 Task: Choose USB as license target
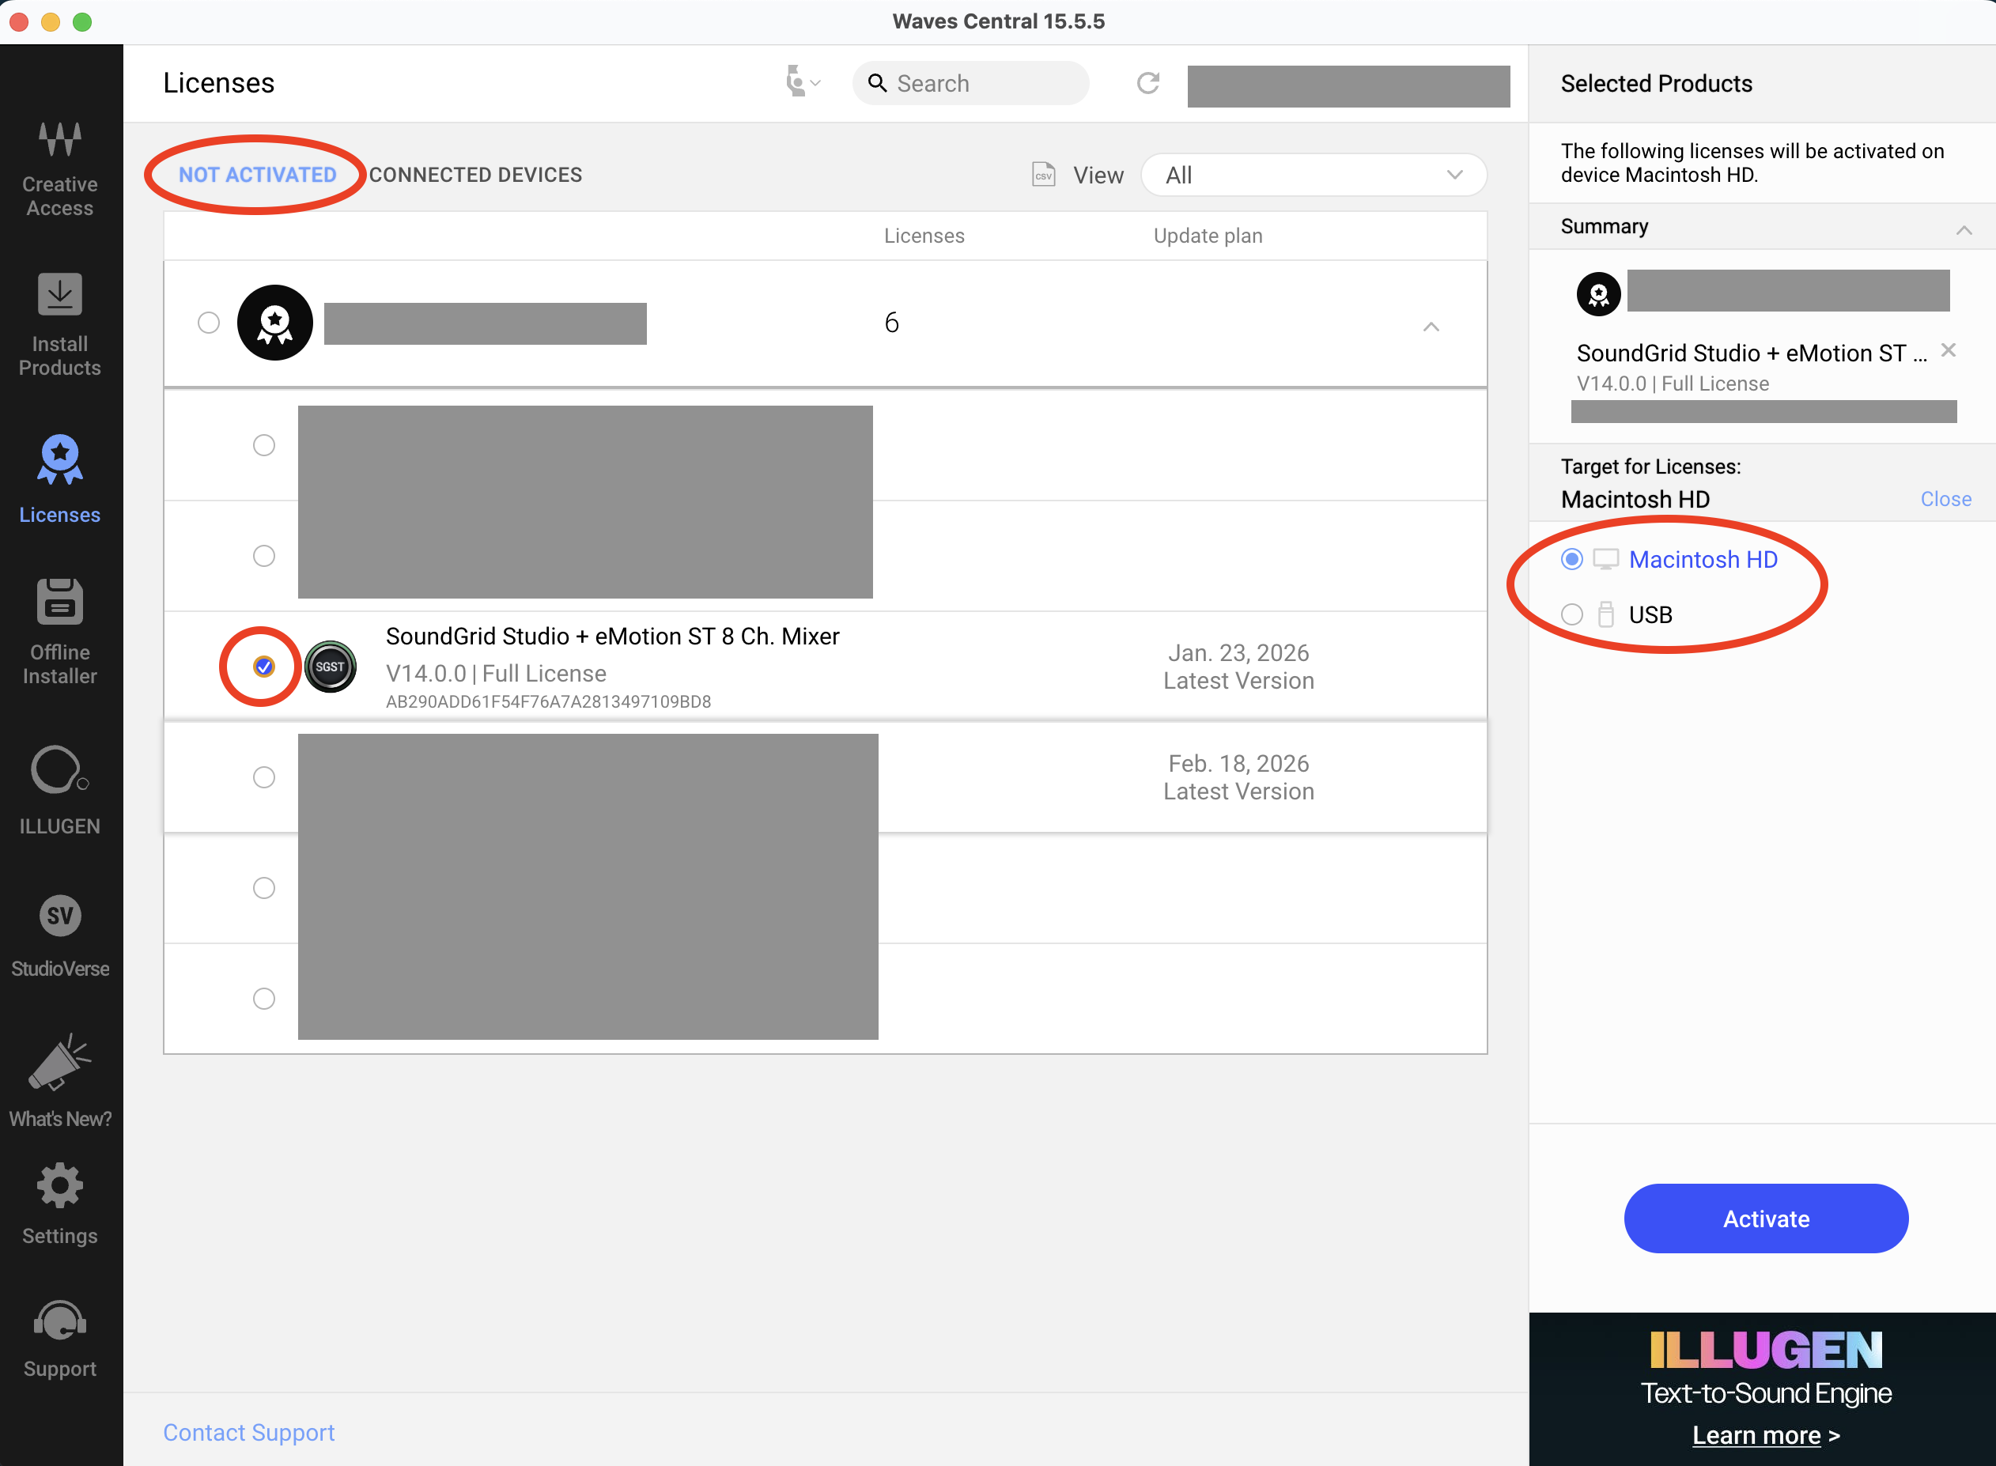[x=1572, y=614]
